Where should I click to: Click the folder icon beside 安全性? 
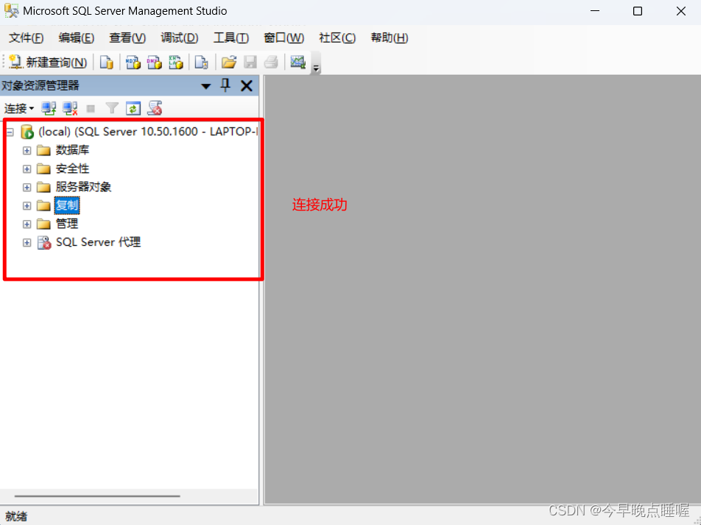click(x=43, y=169)
